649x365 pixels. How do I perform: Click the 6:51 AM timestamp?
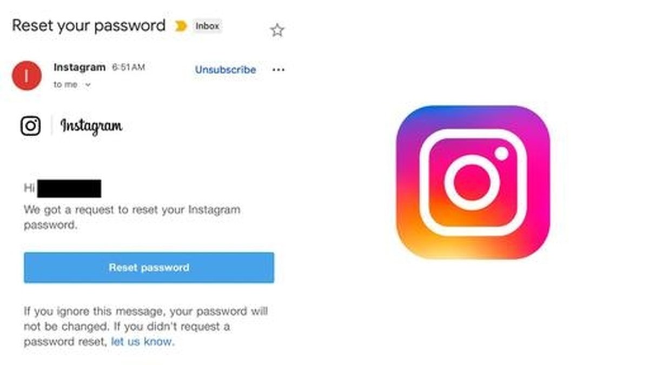128,68
